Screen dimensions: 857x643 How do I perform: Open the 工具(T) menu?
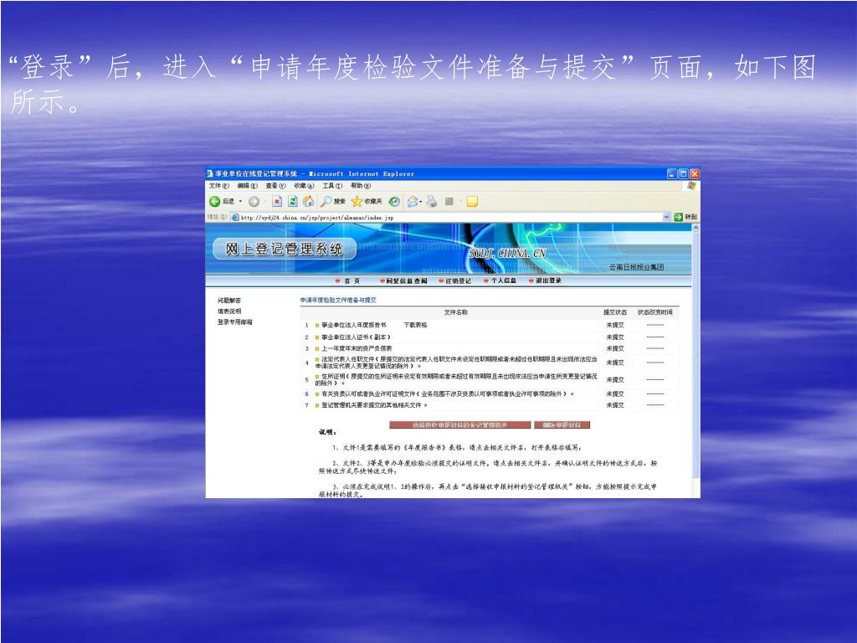pos(332,186)
